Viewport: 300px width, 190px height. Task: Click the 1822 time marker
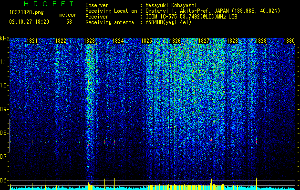(61, 41)
